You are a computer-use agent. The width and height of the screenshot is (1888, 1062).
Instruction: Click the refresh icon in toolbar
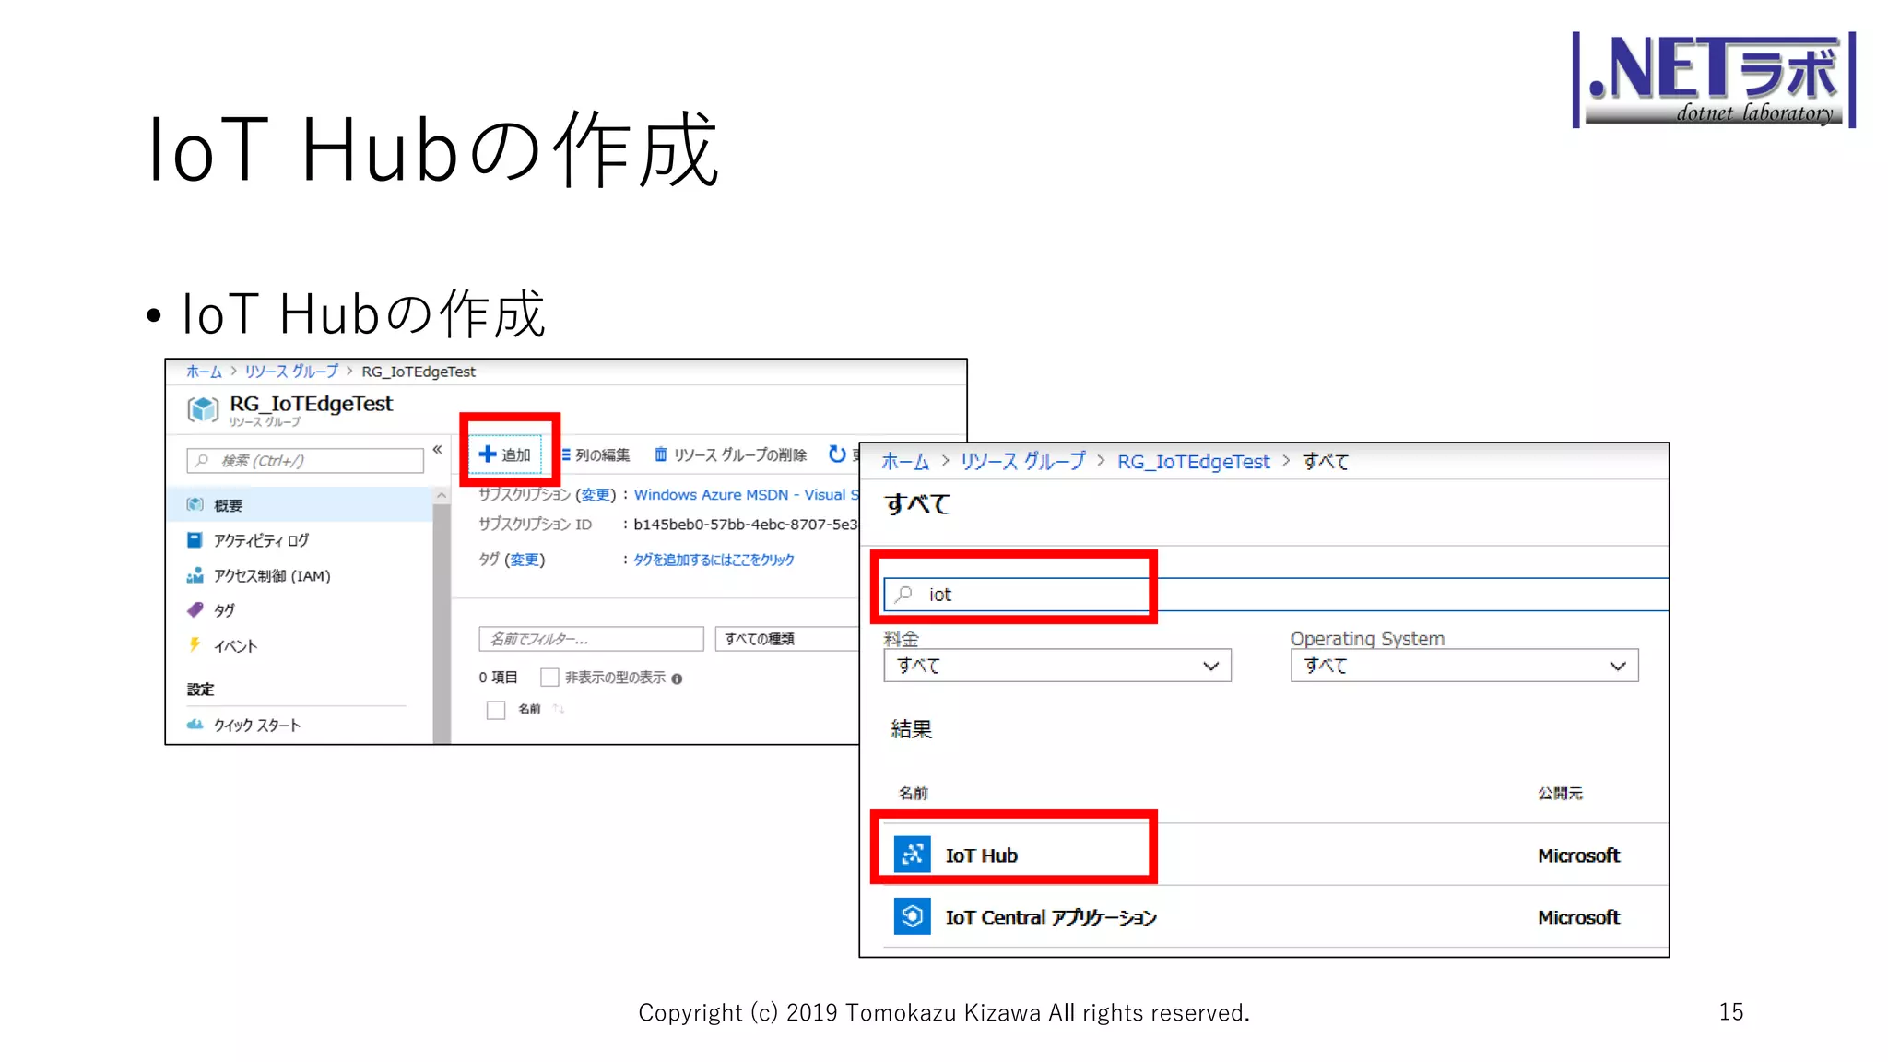(836, 454)
